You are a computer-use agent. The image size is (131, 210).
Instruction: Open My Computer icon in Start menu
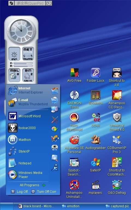coord(55,109)
